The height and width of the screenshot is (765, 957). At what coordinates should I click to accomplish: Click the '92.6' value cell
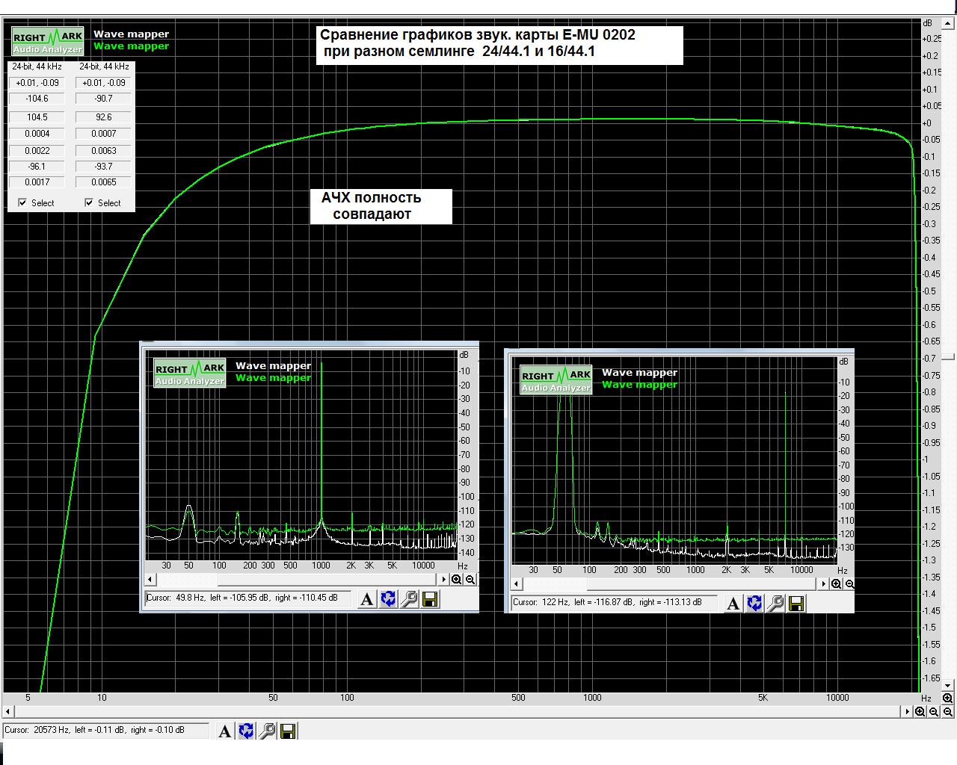pyautogui.click(x=104, y=117)
